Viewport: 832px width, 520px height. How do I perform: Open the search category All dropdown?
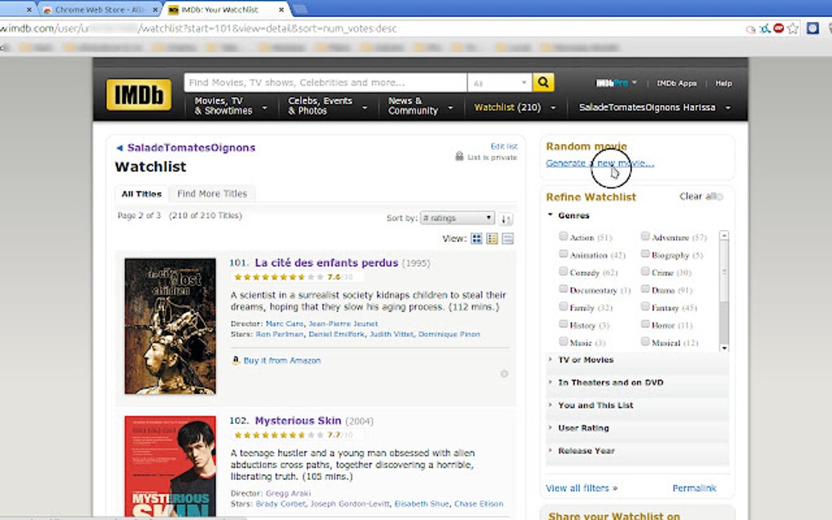point(499,82)
